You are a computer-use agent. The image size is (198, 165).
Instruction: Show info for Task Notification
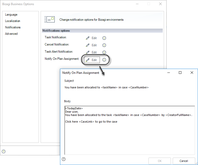click(x=104, y=38)
